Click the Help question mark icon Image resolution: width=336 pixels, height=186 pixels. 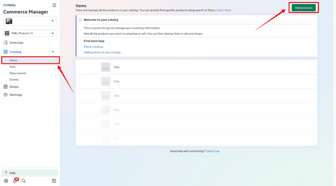6,173
